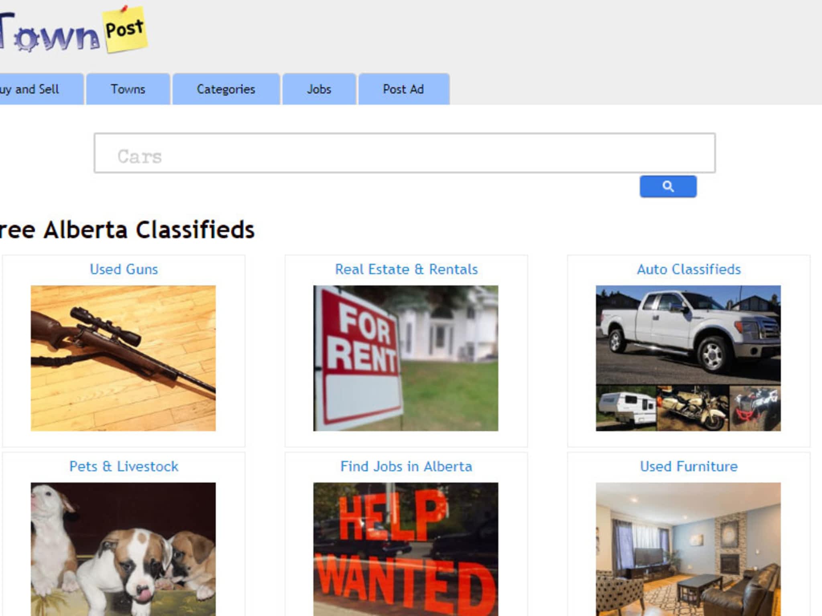Select the Post Ad tab
Image resolution: width=822 pixels, height=616 pixels.
pyautogui.click(x=404, y=89)
